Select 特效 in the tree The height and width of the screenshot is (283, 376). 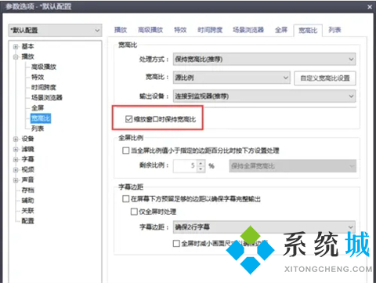(x=38, y=77)
